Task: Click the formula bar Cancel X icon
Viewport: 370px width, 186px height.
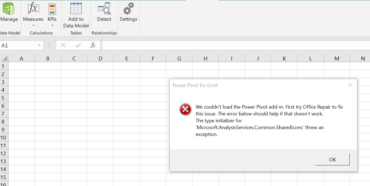Action: coord(63,45)
